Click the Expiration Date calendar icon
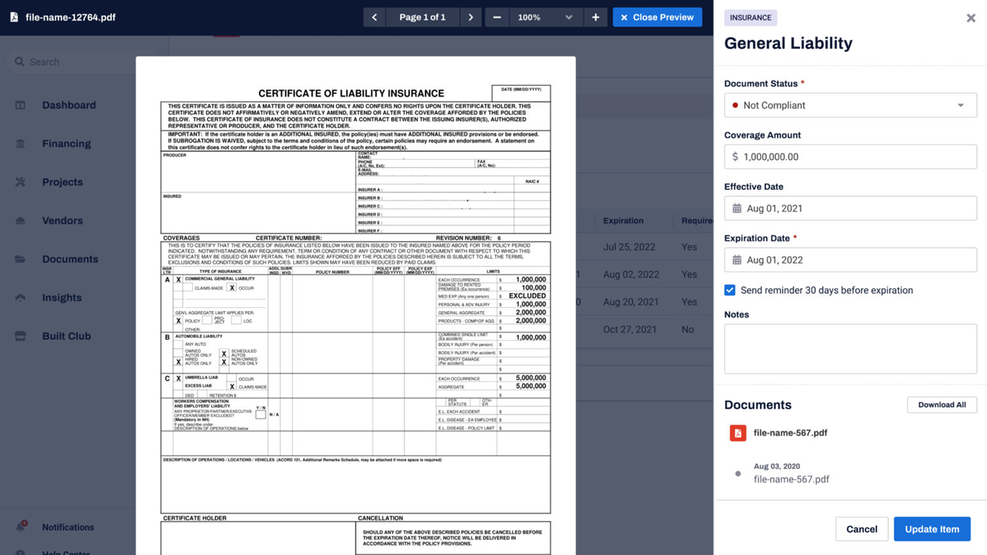 737,260
